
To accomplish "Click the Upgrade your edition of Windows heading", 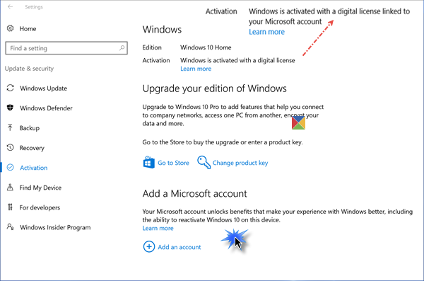I will (214, 88).
